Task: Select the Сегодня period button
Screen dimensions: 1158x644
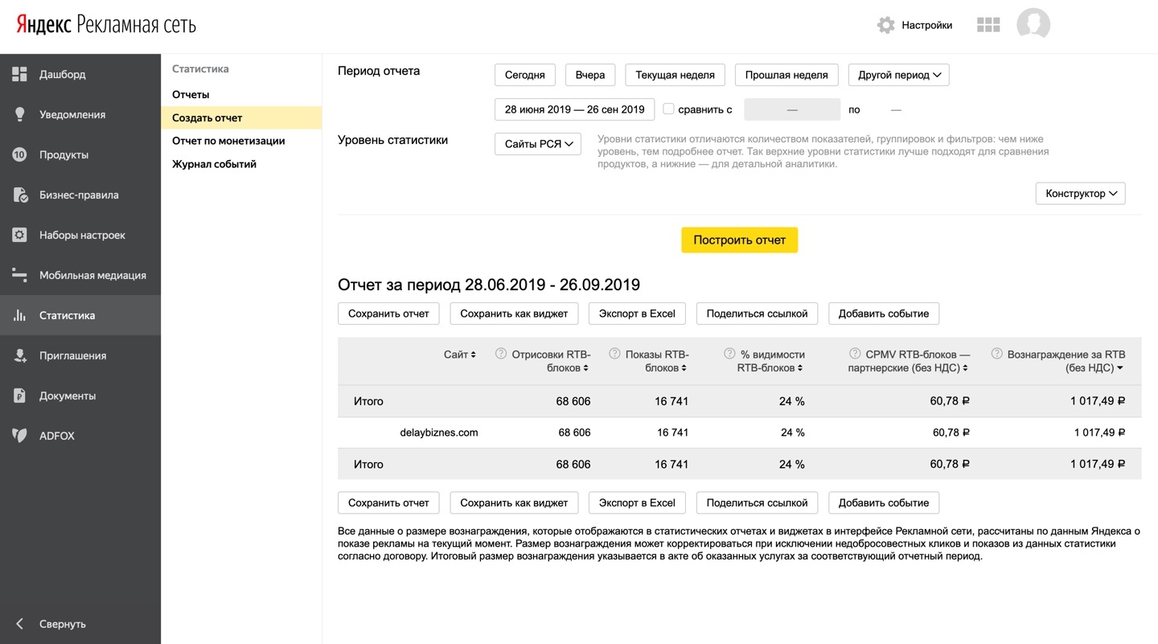Action: (525, 75)
